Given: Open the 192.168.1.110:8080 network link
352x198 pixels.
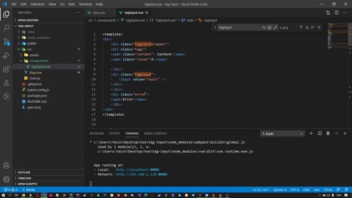Looking at the screenshot, I should pyautogui.click(x=142, y=174).
